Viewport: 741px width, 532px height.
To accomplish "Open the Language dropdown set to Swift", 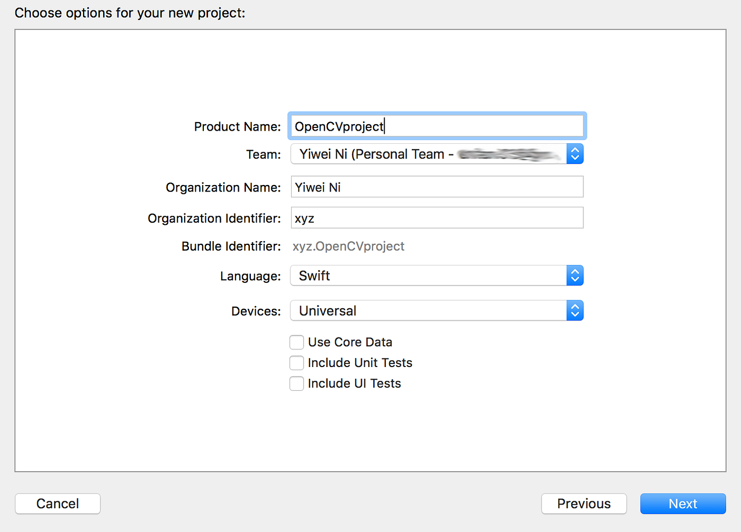I will tap(429, 276).
